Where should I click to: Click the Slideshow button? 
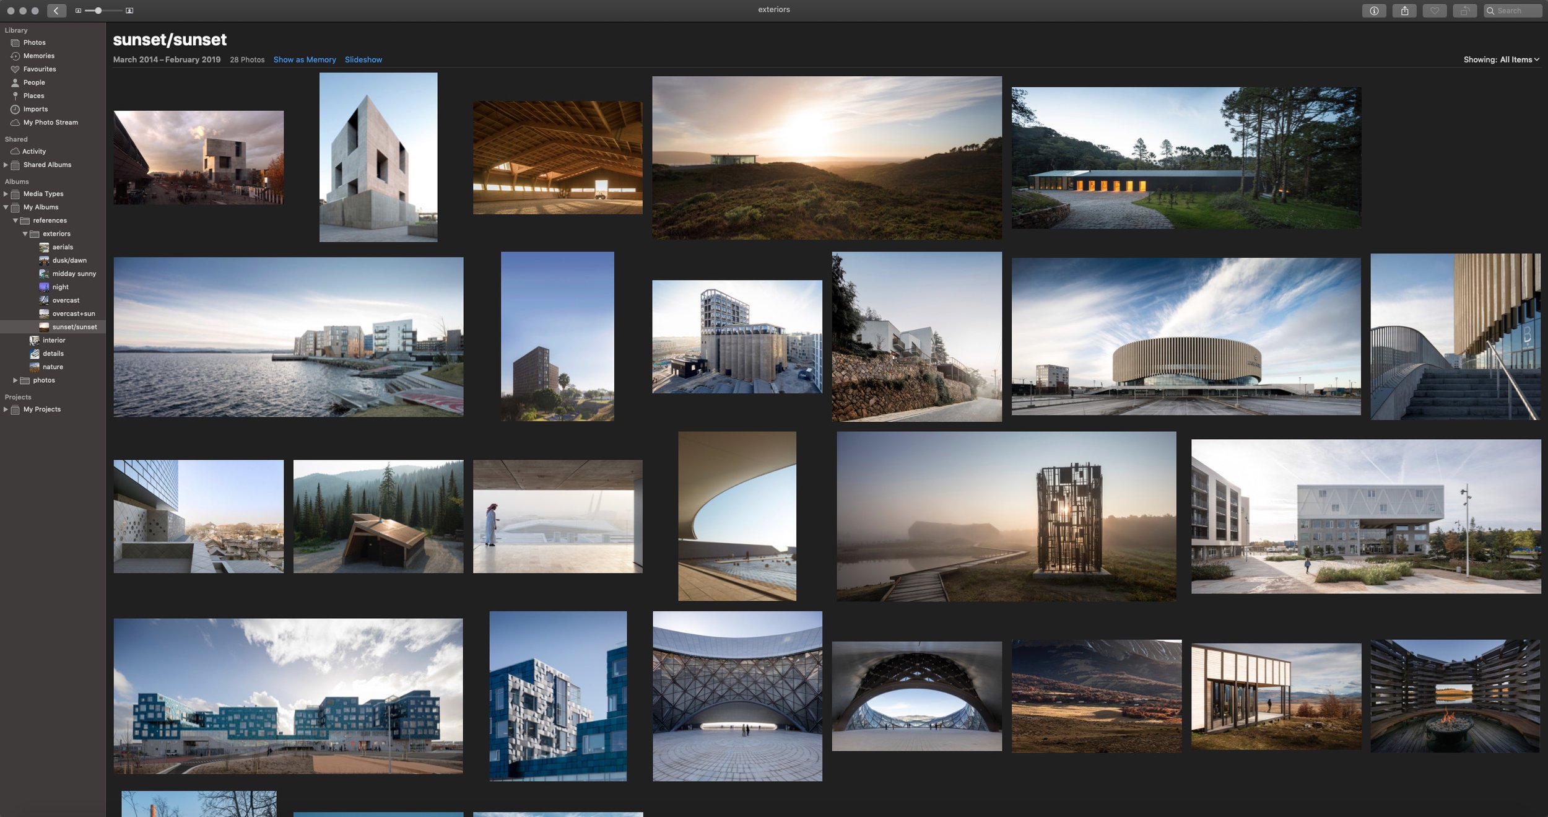(x=363, y=59)
